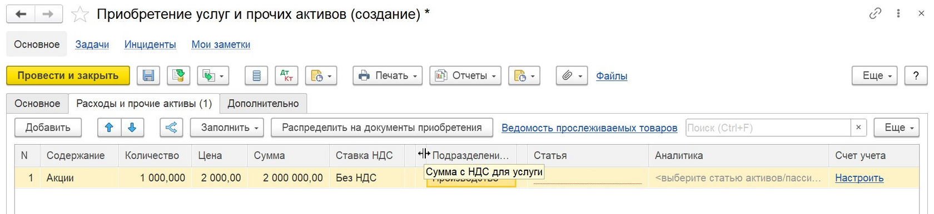Switch to Дополнительно tab
The image size is (934, 214).
263,104
